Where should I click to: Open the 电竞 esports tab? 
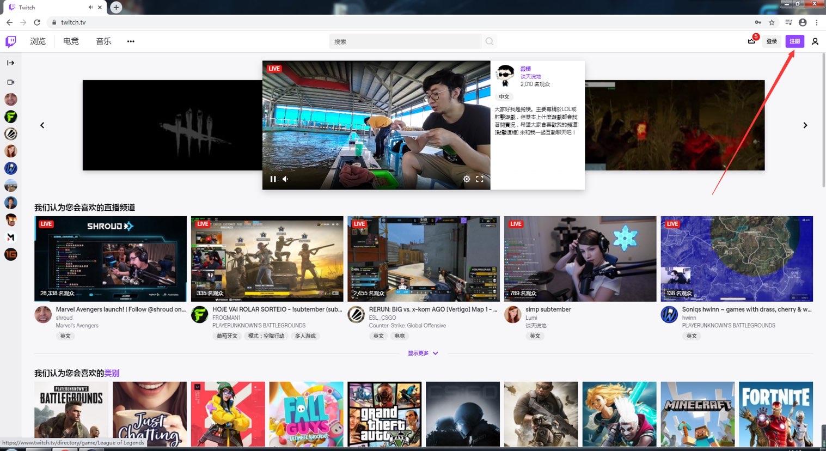(x=71, y=41)
